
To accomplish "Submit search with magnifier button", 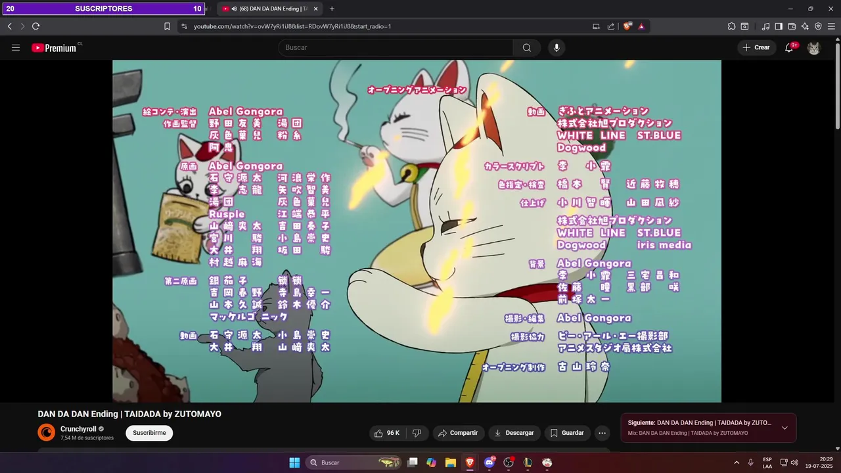I will (x=527, y=47).
